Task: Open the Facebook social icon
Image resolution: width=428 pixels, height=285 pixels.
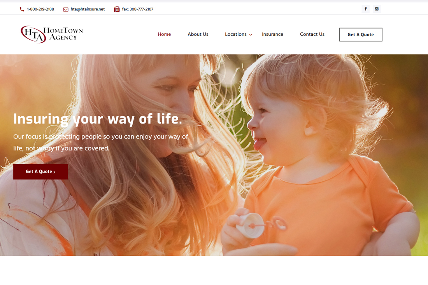Action: coord(365,9)
